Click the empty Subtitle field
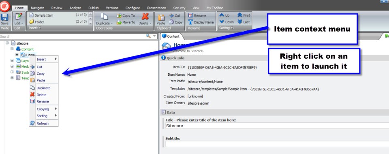 [277, 144]
